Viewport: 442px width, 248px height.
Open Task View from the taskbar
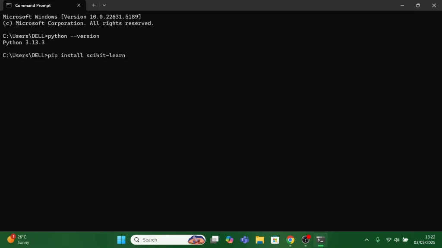coord(215,240)
